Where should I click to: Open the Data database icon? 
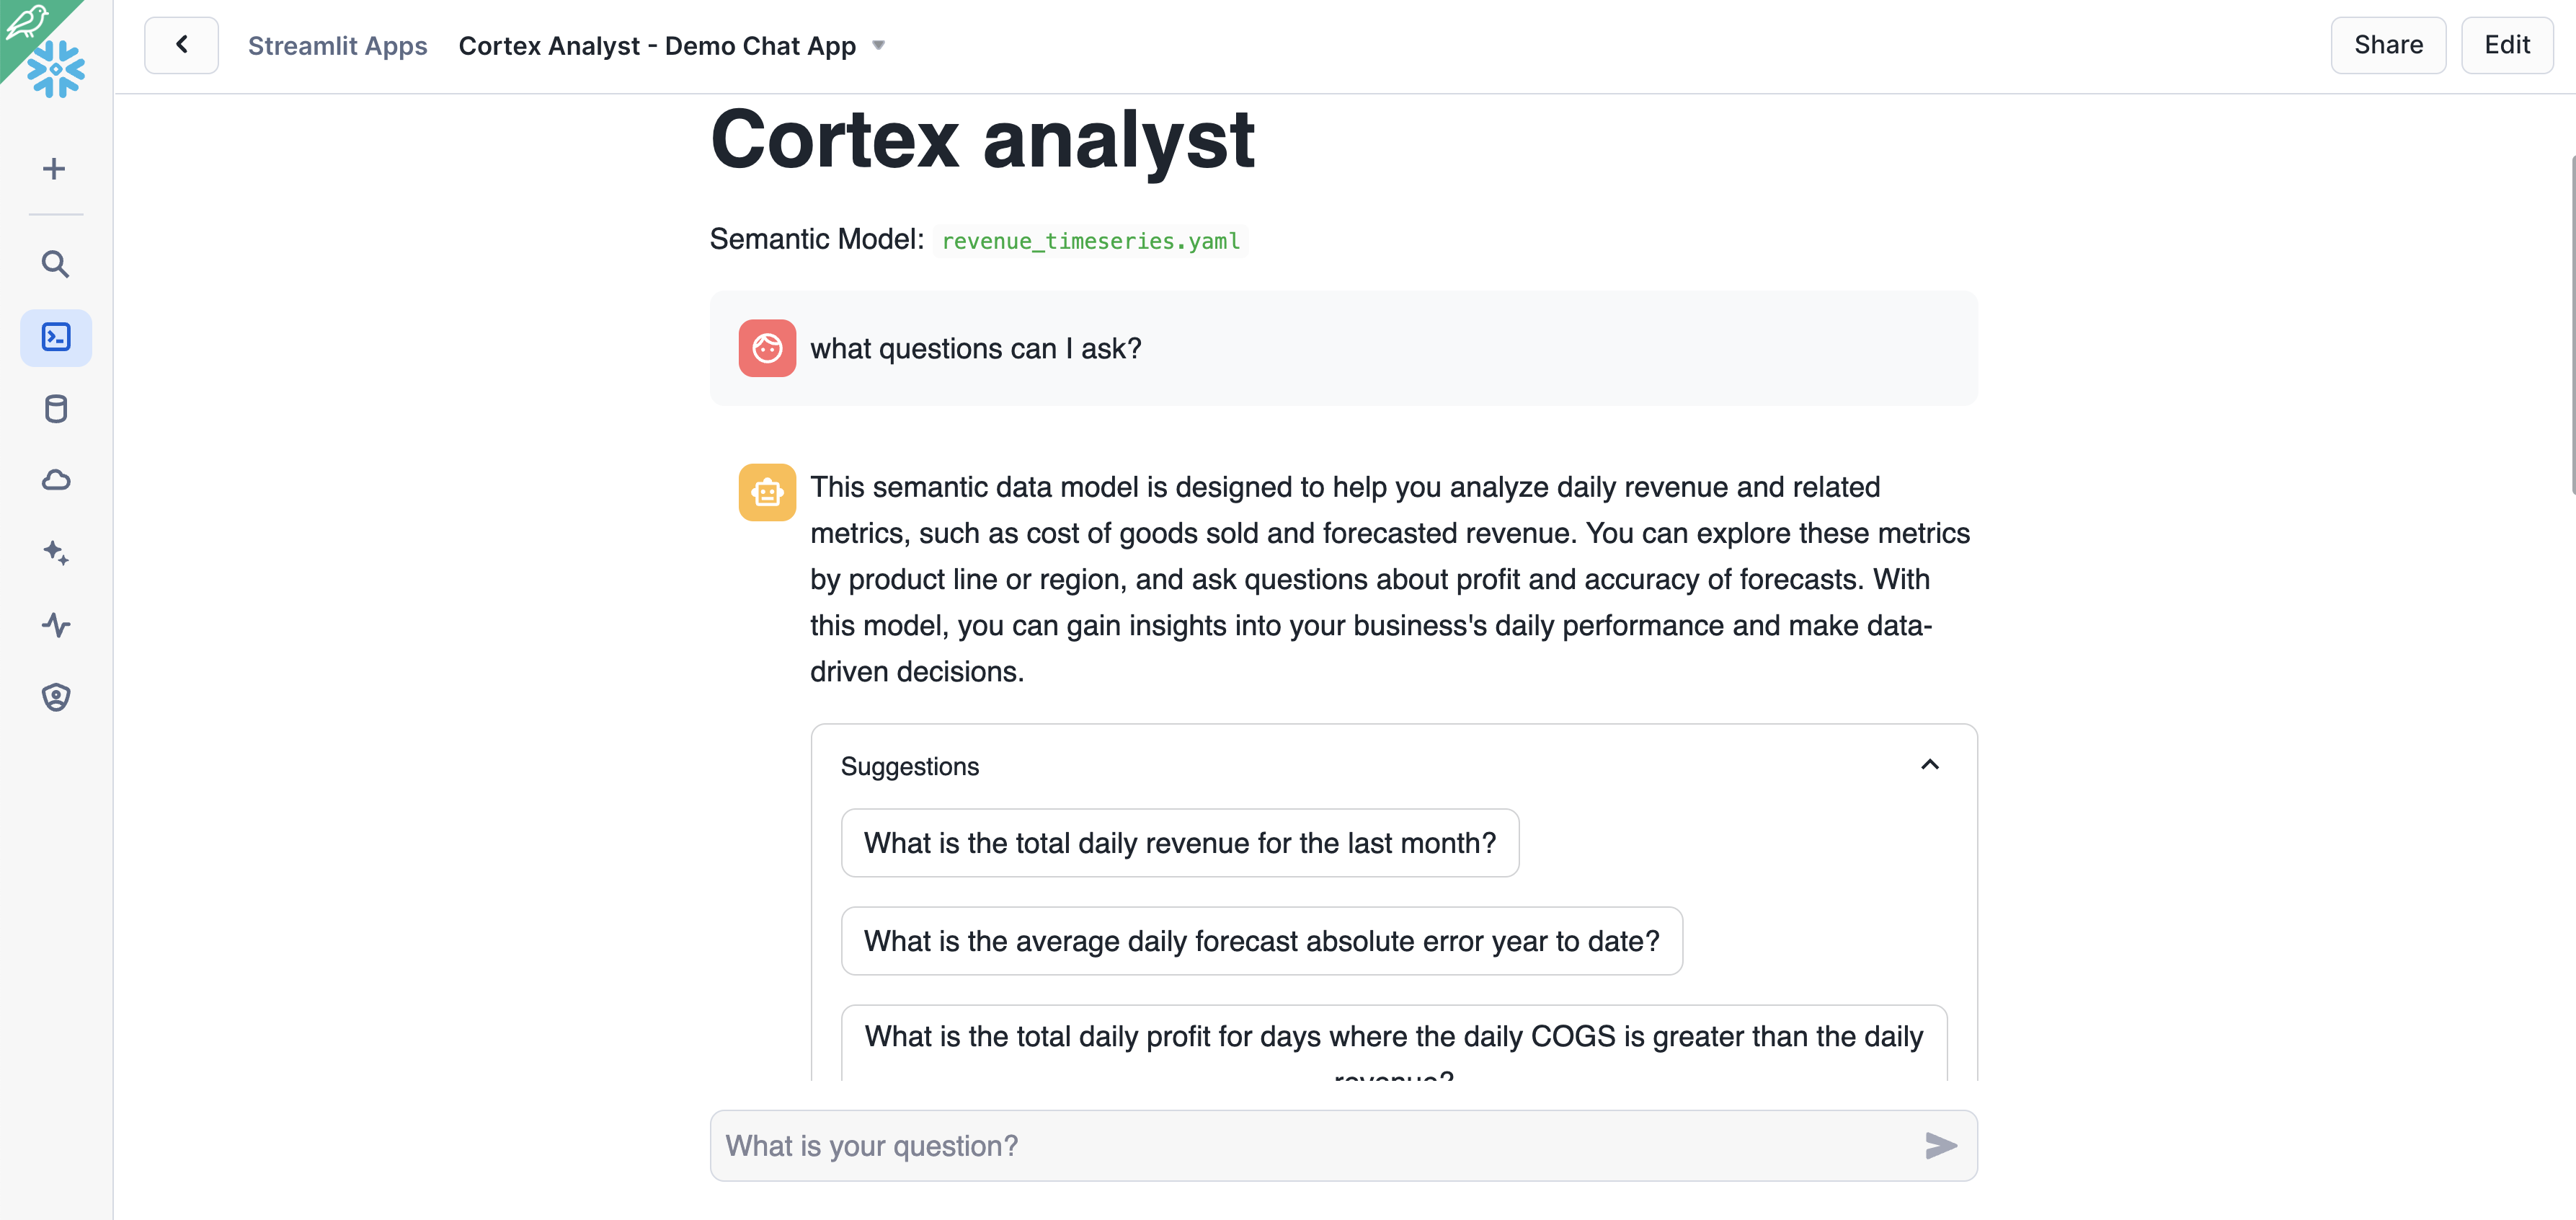[x=56, y=409]
